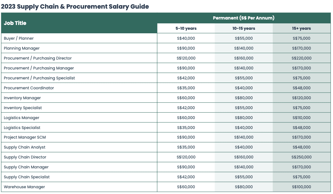Select the '5-10 years' column header

coord(186,28)
